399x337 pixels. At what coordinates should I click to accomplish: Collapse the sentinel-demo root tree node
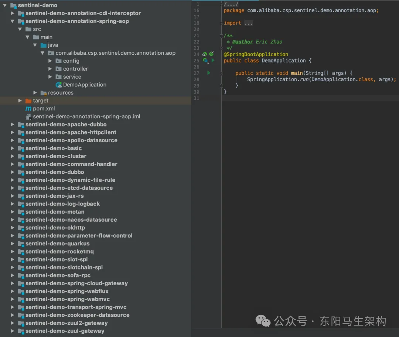click(5, 5)
